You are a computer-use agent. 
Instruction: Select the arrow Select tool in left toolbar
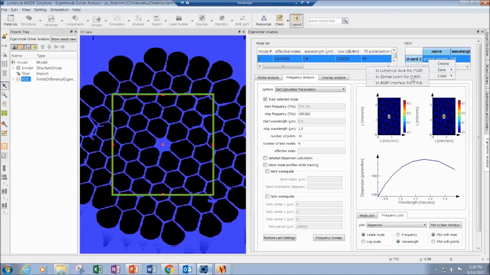pos(4,86)
